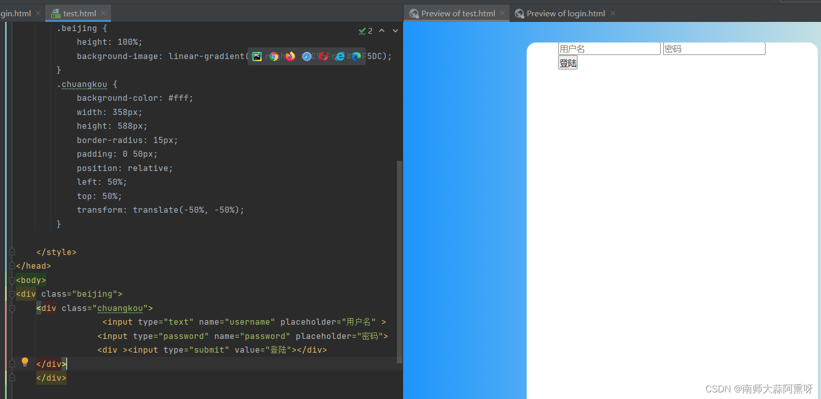The image size is (821, 399).
Task: Click 'background-color: #fff;' line
Action: (x=135, y=98)
